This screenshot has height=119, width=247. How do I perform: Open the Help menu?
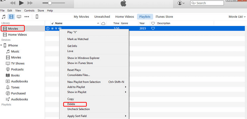pyautogui.click(x=50, y=11)
